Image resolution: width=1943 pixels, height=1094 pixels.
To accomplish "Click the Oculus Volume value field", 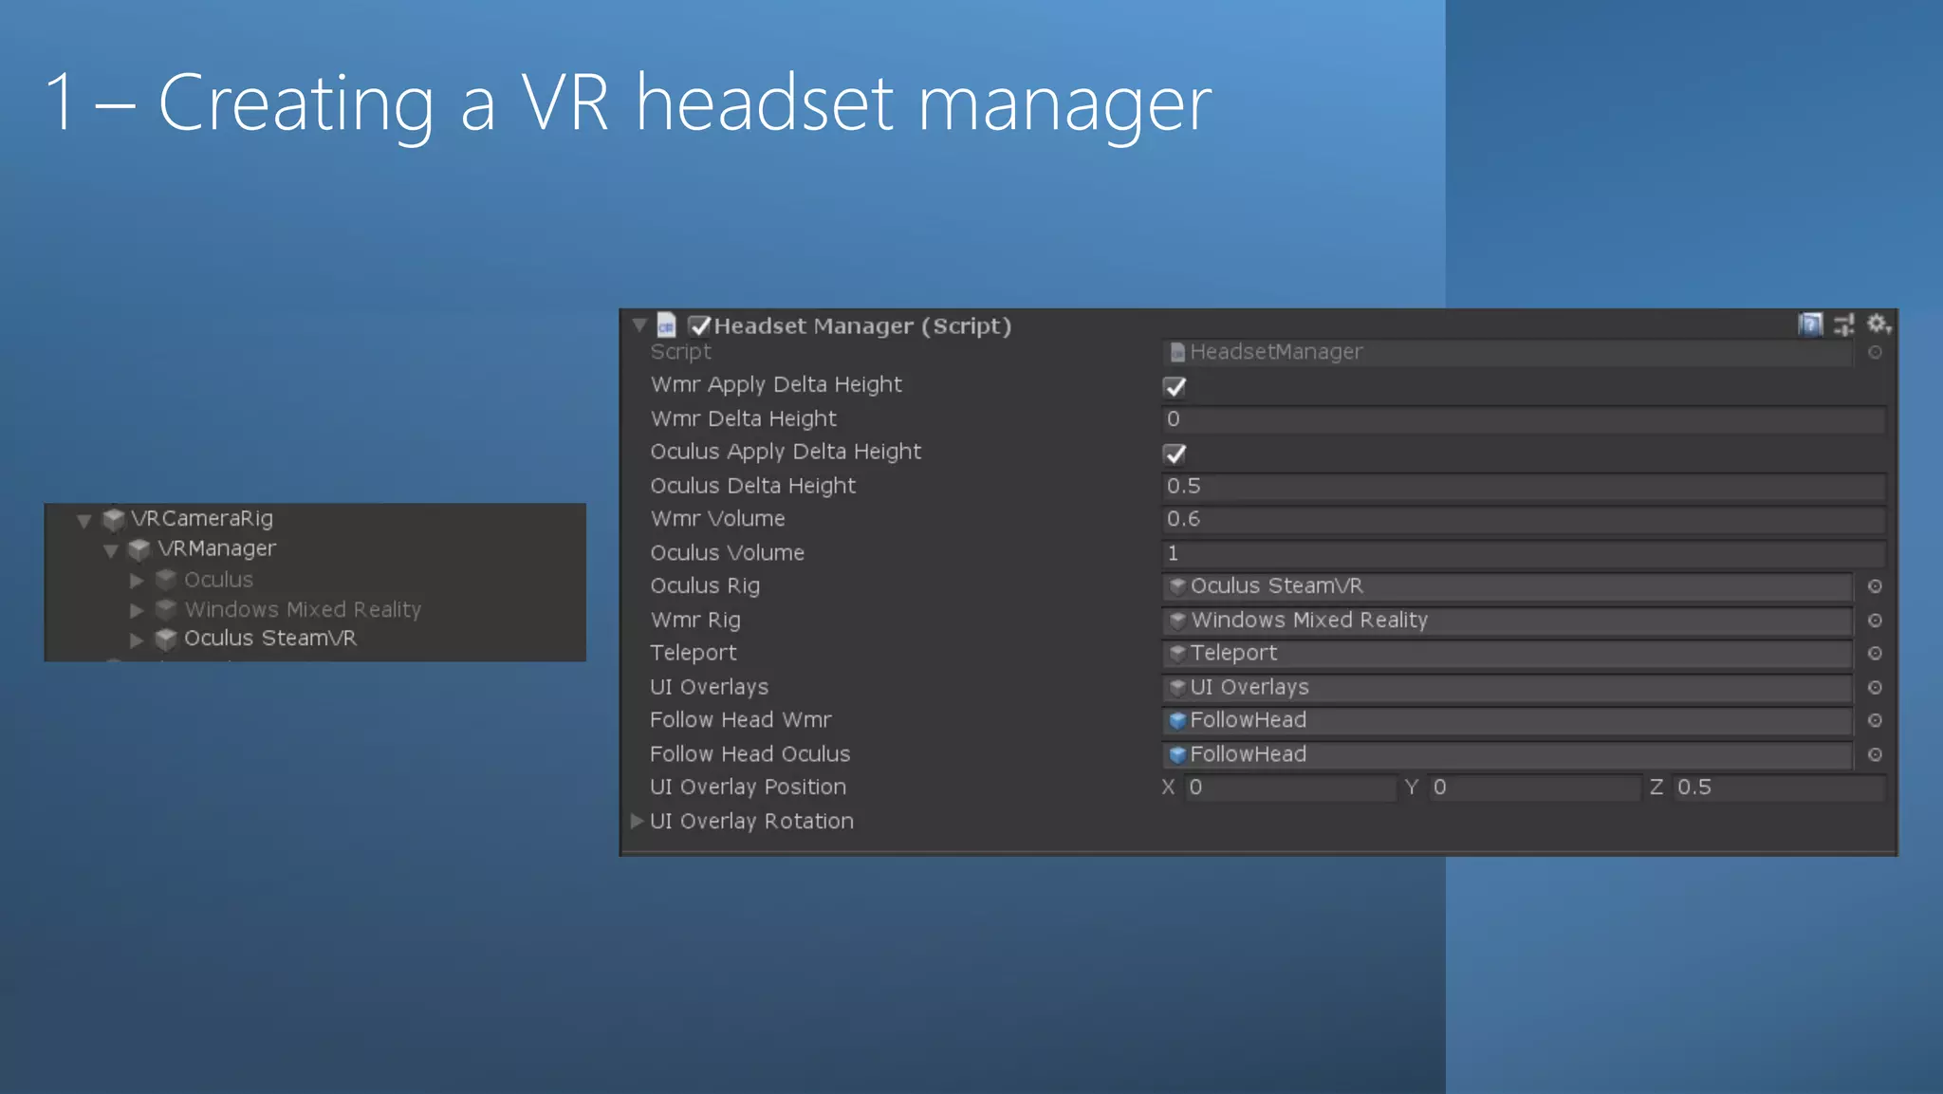I will (x=1524, y=553).
